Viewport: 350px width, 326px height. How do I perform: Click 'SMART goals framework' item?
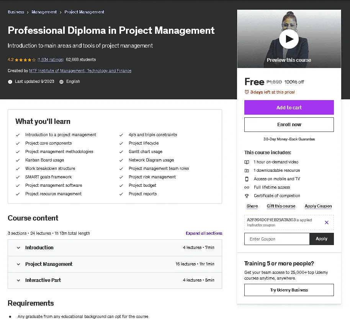pyautogui.click(x=48, y=177)
